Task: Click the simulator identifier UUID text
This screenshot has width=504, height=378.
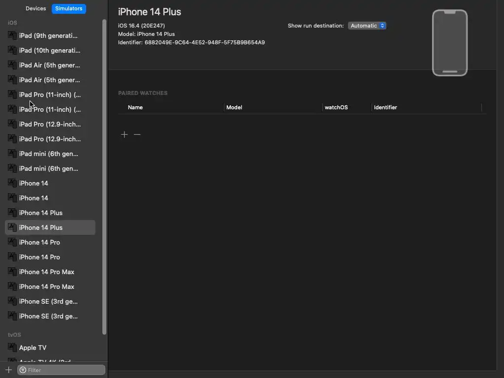Action: click(x=205, y=42)
